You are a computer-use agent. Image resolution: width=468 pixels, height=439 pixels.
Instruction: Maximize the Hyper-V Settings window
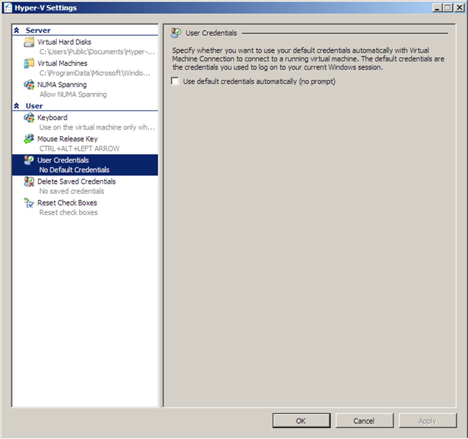pyautogui.click(x=448, y=7)
